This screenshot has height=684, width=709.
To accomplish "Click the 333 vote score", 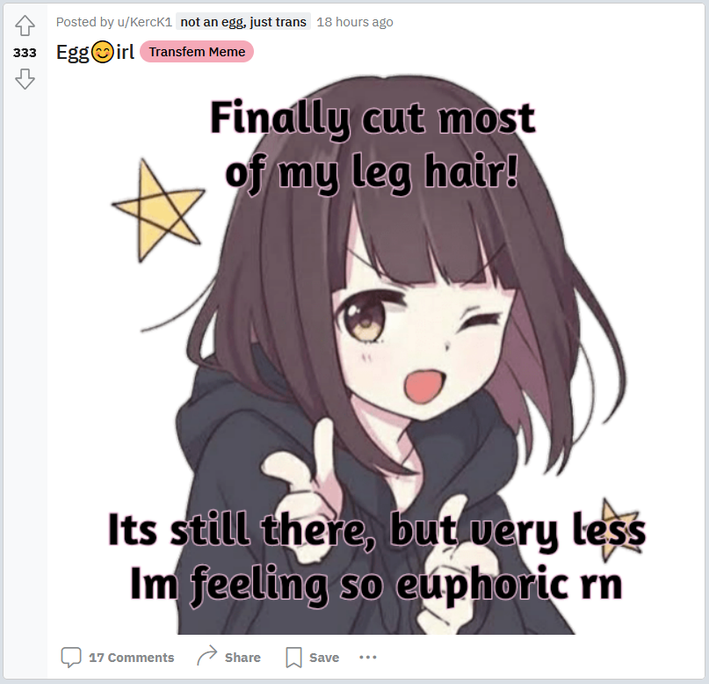I will [25, 53].
